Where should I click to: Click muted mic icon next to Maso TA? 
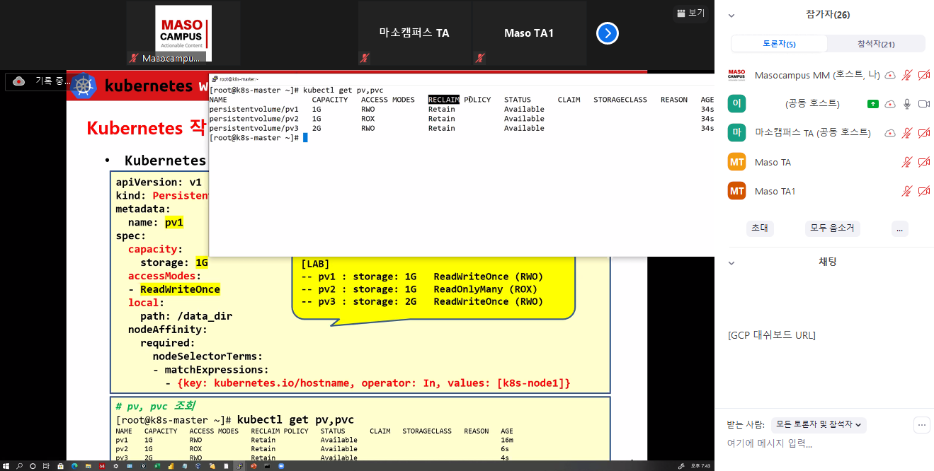tap(906, 163)
